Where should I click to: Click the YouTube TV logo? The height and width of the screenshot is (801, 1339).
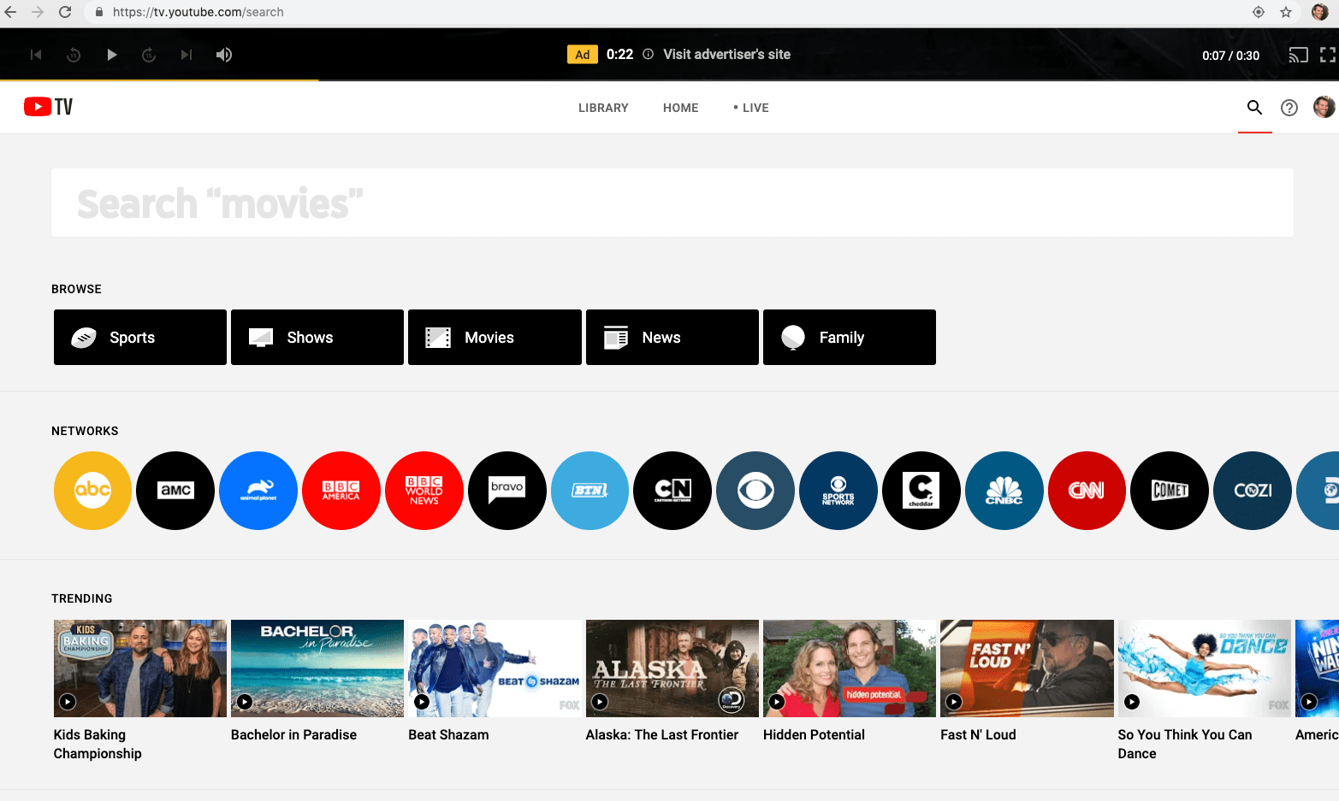pos(48,107)
